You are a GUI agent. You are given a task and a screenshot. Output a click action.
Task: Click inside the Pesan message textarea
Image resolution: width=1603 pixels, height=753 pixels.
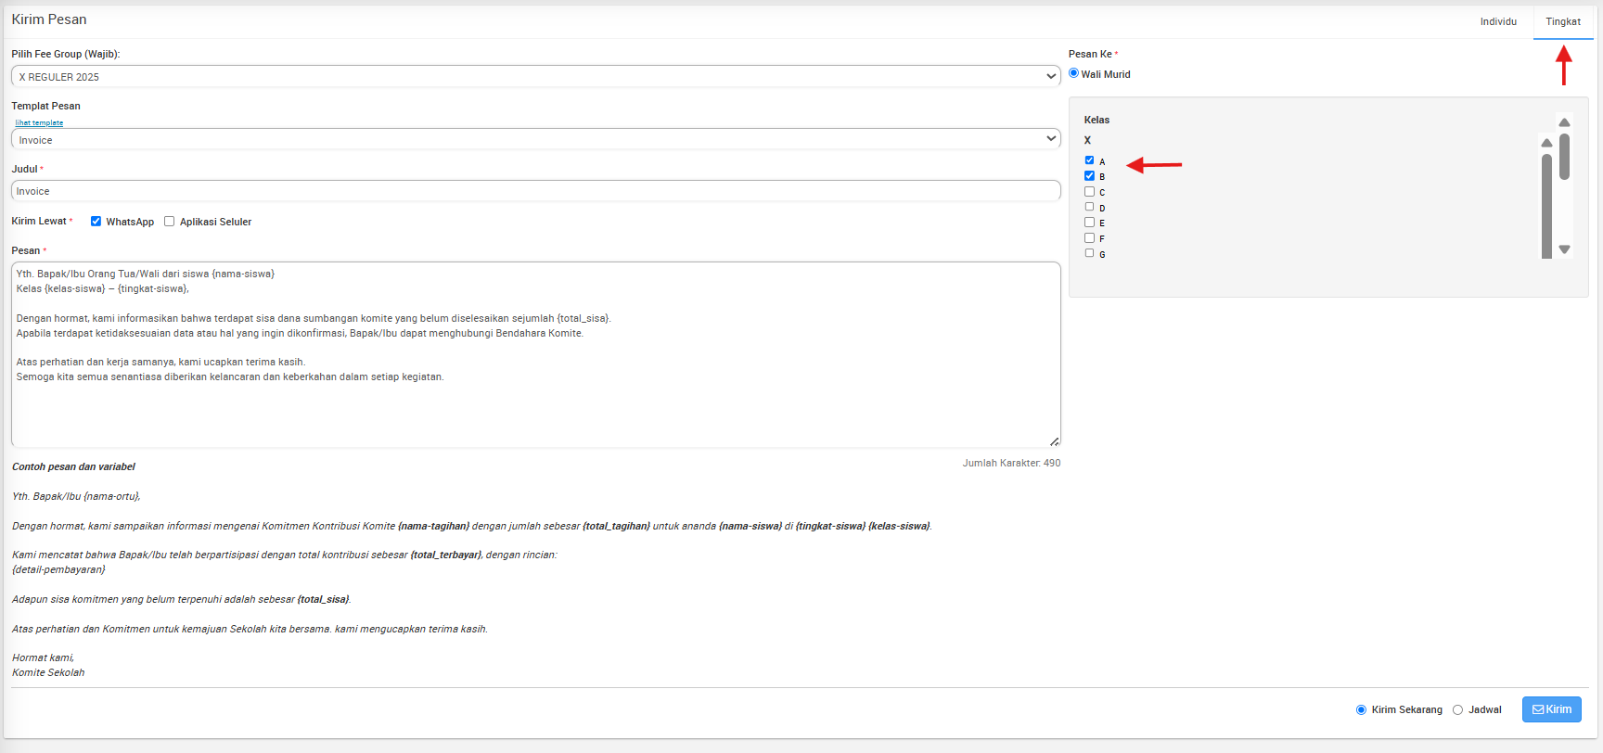(x=535, y=408)
